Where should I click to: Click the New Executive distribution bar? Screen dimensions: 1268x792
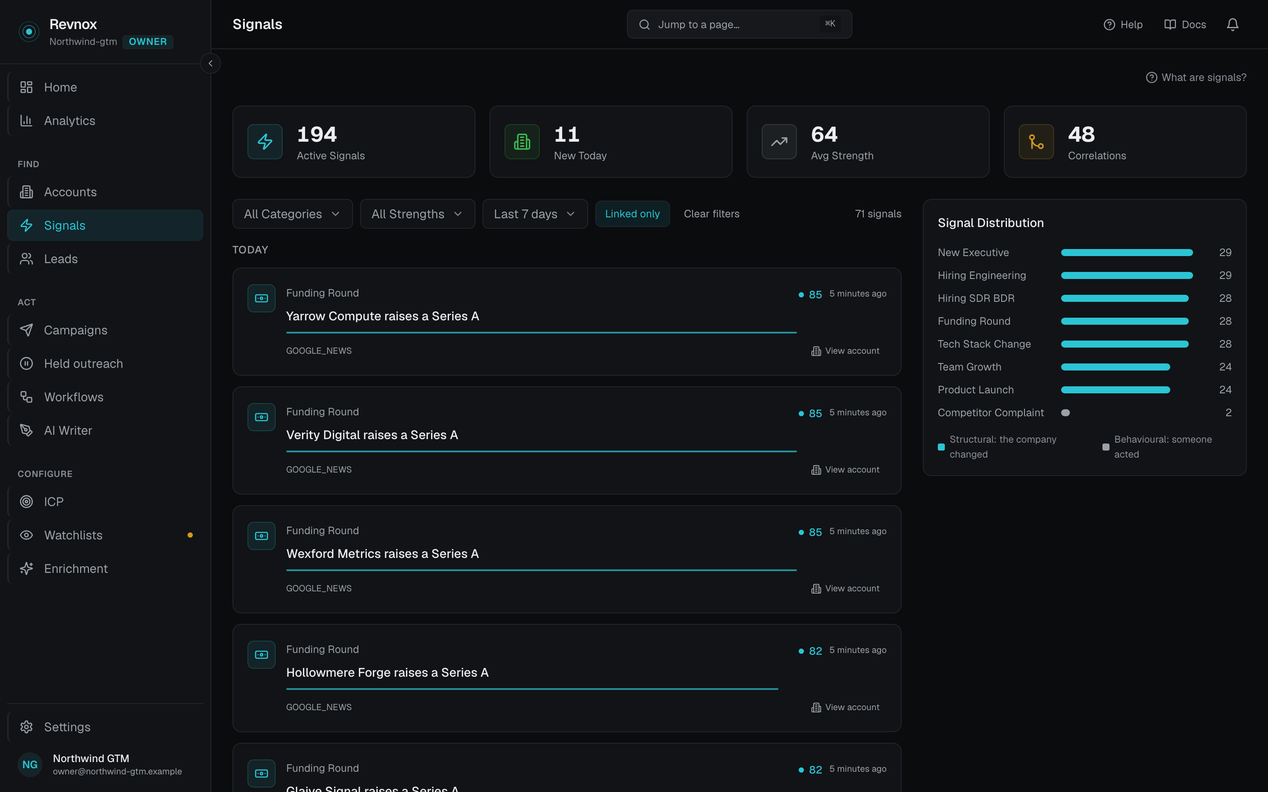[x=1127, y=253]
